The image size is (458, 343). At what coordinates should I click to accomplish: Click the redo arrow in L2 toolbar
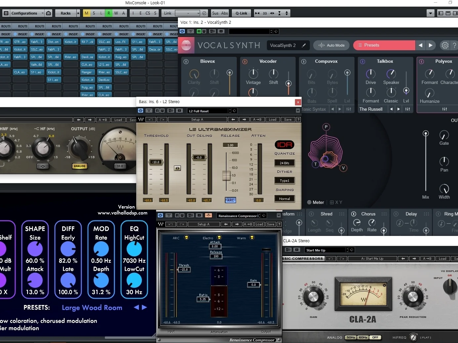click(x=162, y=119)
